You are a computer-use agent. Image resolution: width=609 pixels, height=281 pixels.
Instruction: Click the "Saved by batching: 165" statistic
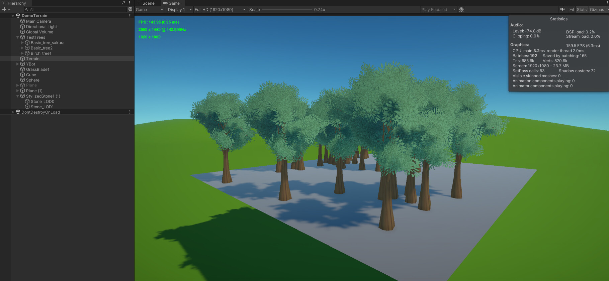(564, 56)
